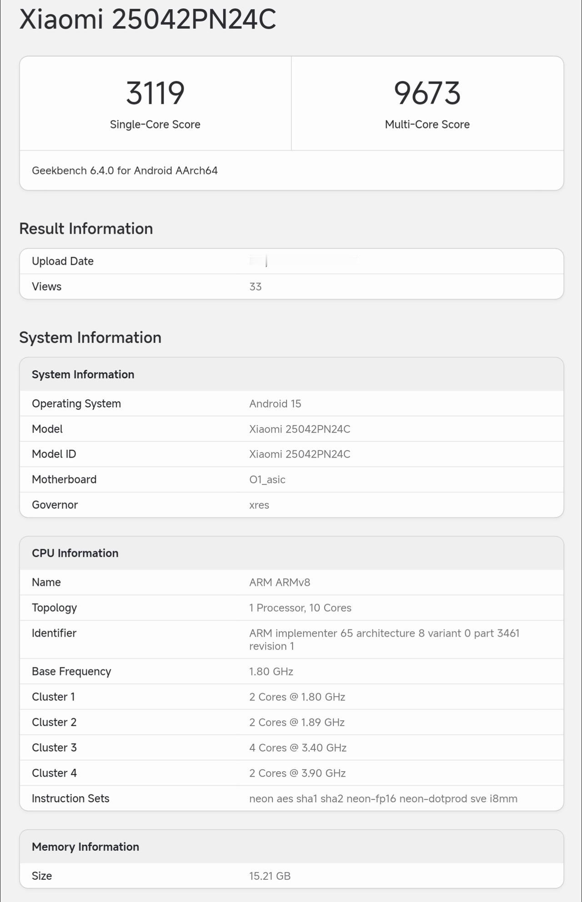Click the CPU Information table header

coord(291,553)
